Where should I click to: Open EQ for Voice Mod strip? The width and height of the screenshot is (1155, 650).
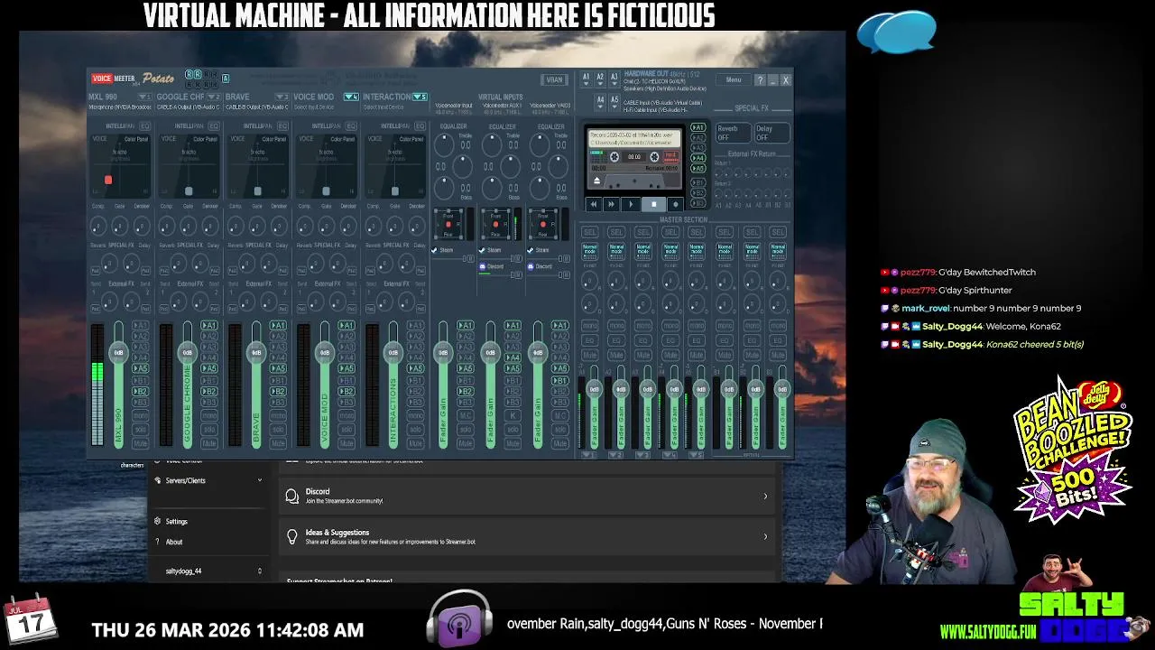351,126
